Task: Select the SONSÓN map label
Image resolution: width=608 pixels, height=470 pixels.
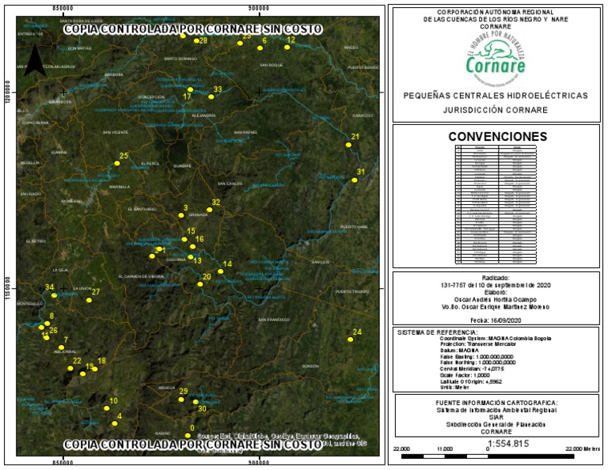Action: (x=310, y=366)
